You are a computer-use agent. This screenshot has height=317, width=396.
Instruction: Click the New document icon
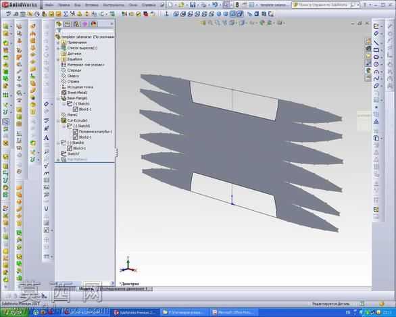(170, 5)
